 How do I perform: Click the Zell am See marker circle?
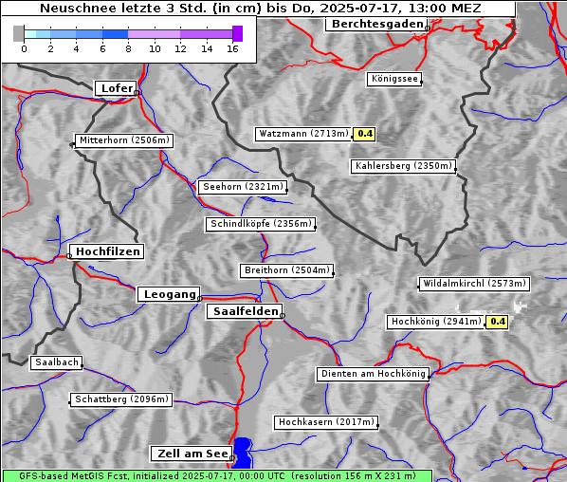[232, 458]
